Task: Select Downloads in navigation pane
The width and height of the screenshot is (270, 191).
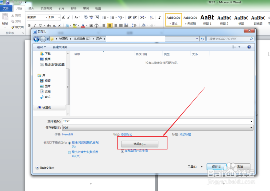Action: [x=45, y=54]
